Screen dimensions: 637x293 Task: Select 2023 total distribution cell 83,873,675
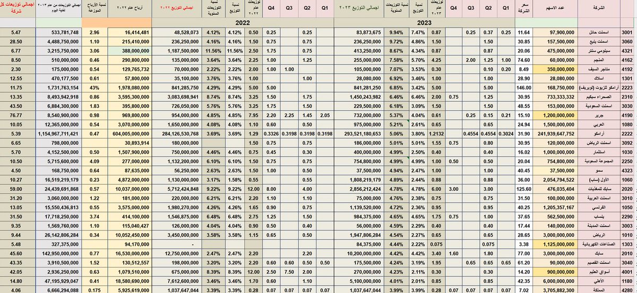360,32
